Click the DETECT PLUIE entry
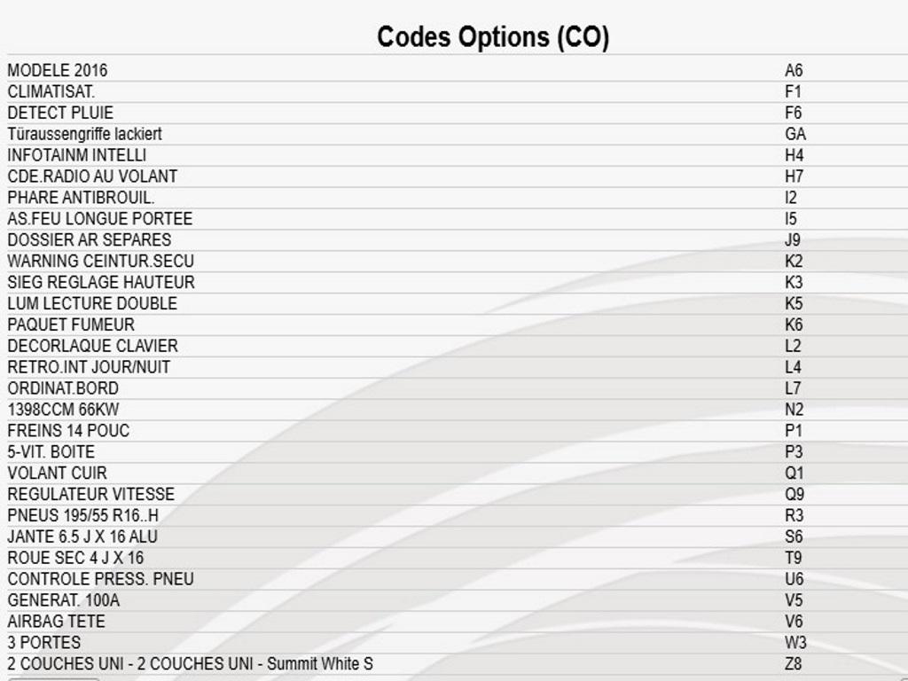 click(60, 113)
